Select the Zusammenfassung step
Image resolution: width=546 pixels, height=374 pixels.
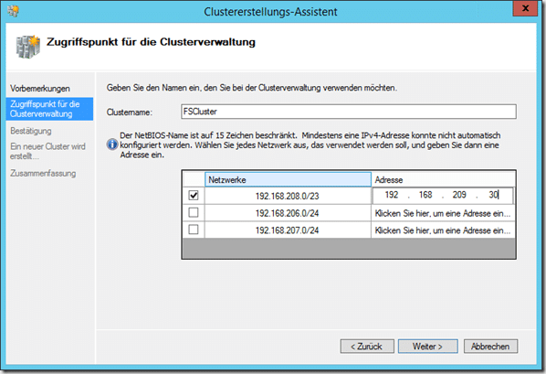[x=43, y=174]
